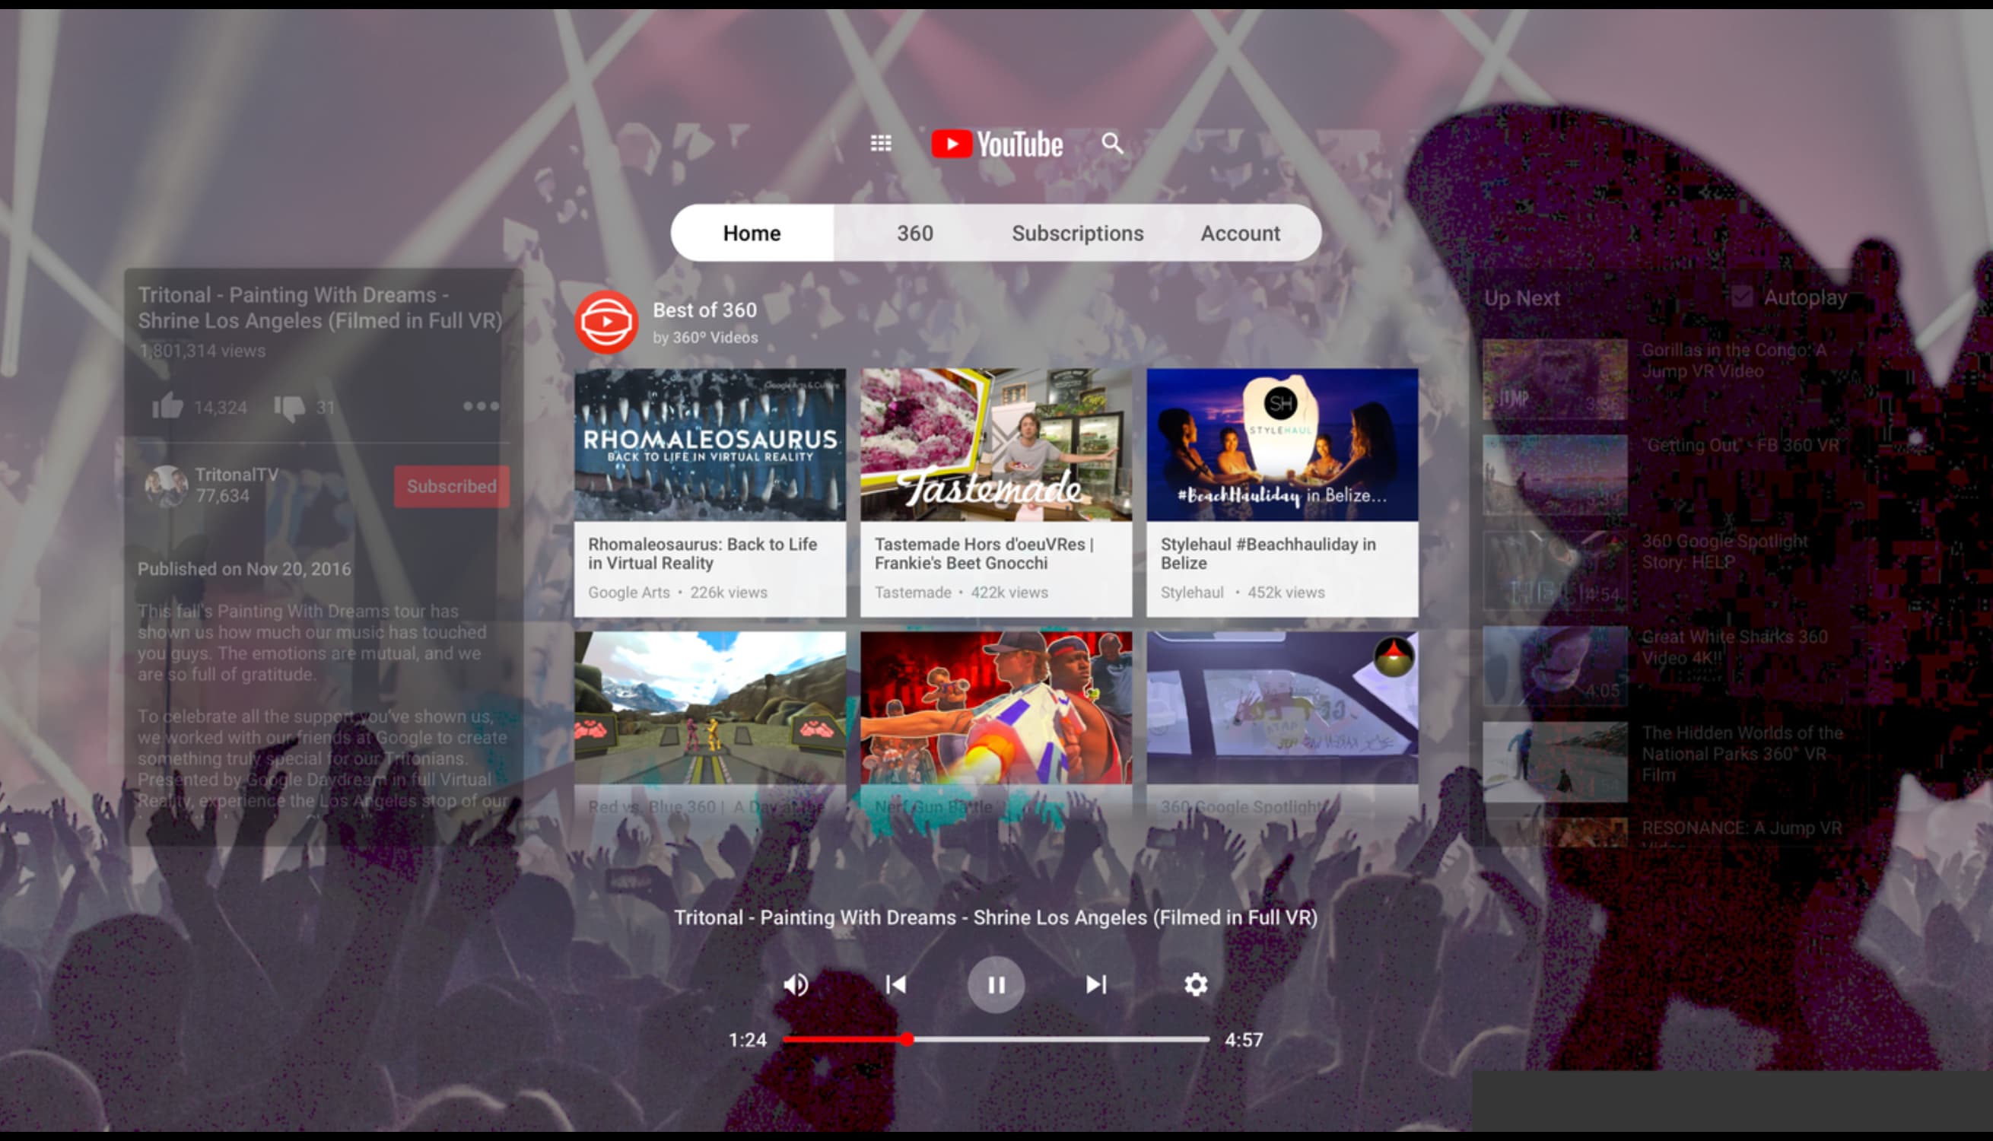The height and width of the screenshot is (1141, 1993).
Task: Mute audio with the volume icon
Action: coord(796,984)
